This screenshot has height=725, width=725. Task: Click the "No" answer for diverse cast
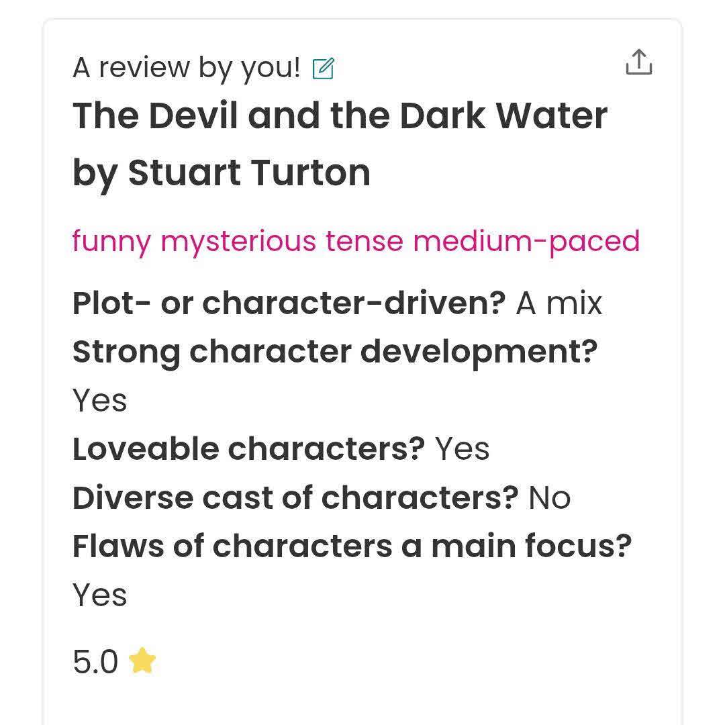point(549,498)
